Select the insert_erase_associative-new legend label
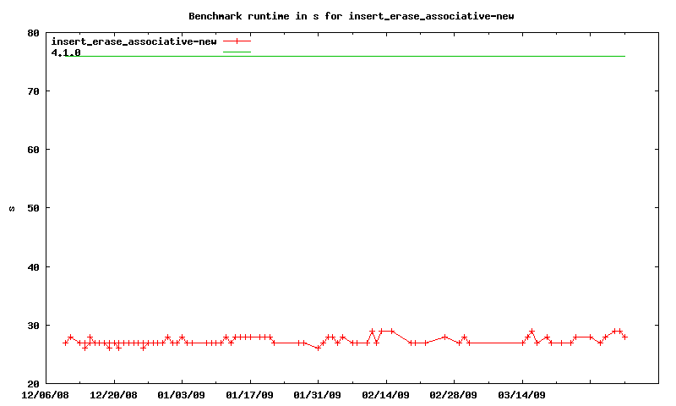 click(x=134, y=41)
